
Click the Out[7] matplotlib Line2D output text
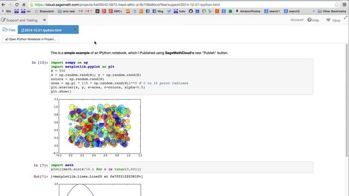pyautogui.click(x=97, y=176)
